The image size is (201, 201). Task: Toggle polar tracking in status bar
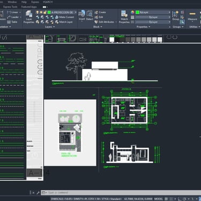(x=185, y=199)
